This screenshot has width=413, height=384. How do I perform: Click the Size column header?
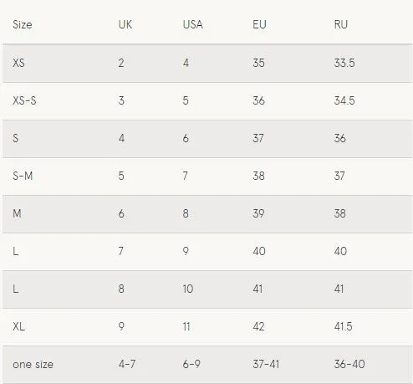point(23,25)
